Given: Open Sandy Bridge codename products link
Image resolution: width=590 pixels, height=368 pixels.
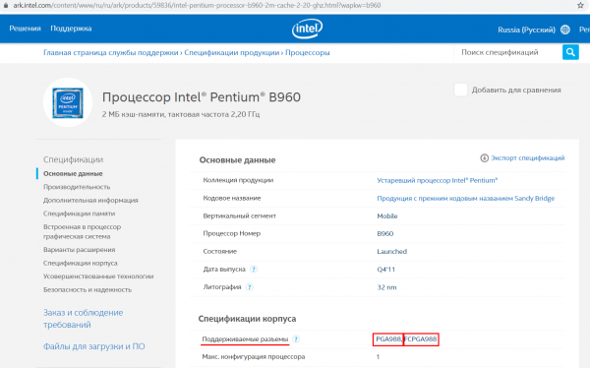Looking at the screenshot, I should (466, 198).
